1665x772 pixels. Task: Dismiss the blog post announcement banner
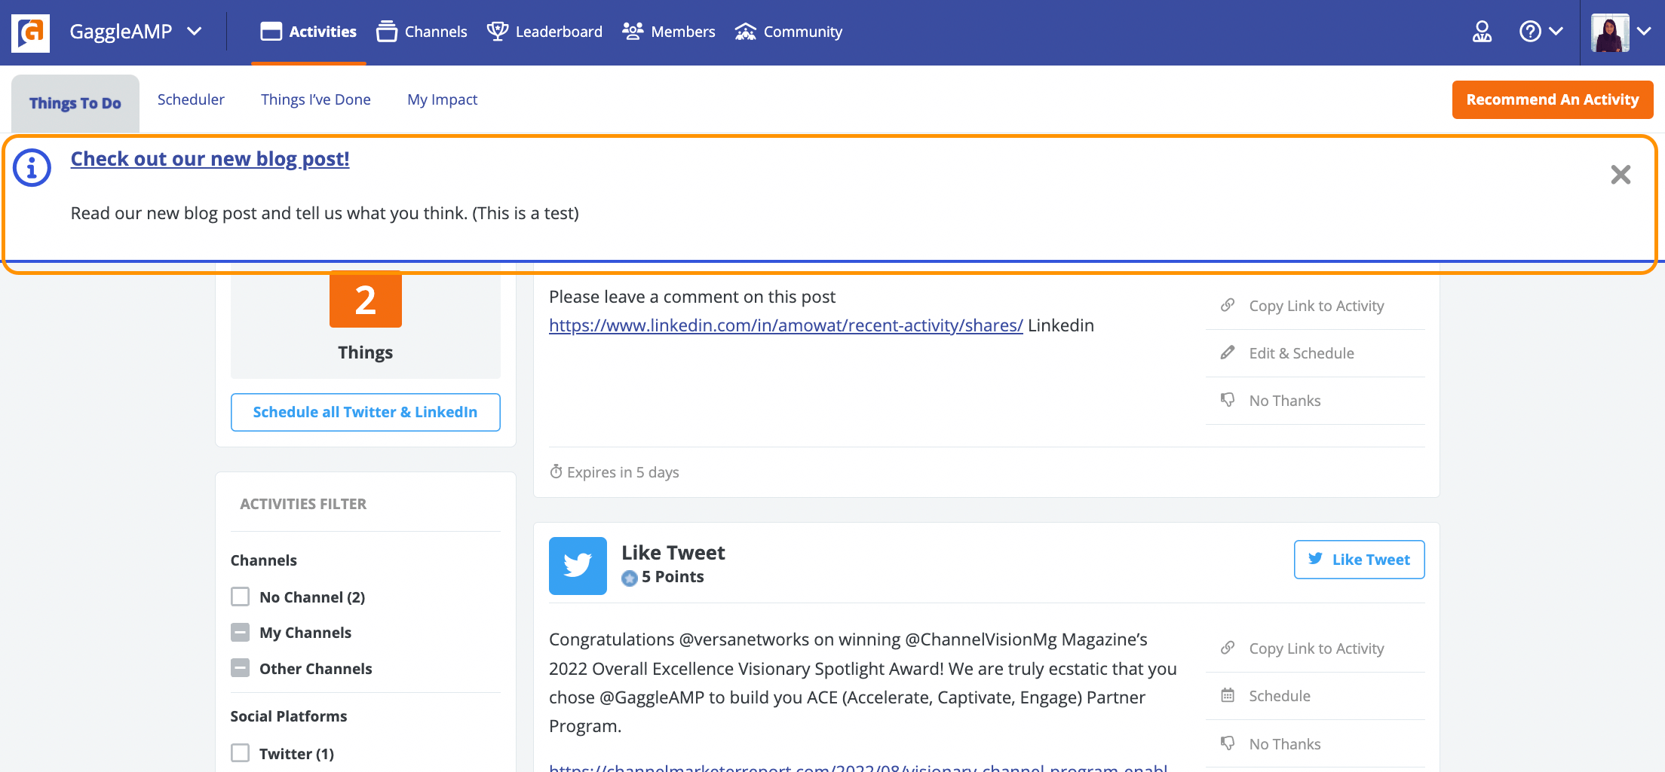[1621, 175]
